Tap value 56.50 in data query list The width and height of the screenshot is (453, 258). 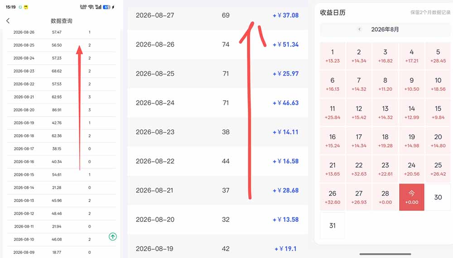click(x=57, y=45)
